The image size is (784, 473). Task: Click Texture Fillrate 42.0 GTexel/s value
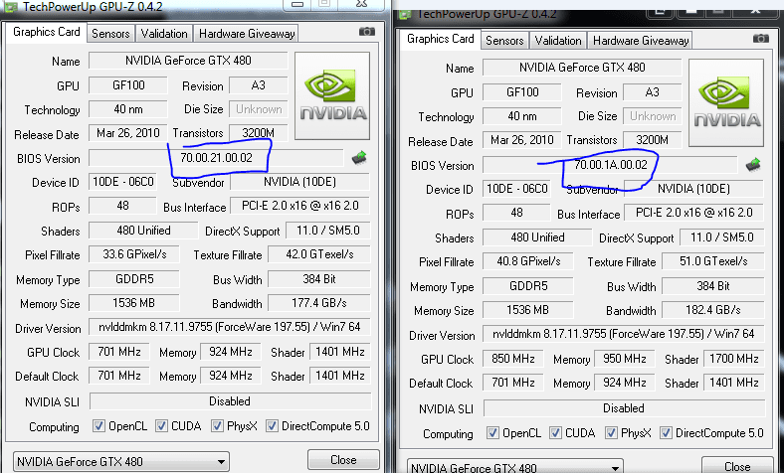tap(319, 254)
